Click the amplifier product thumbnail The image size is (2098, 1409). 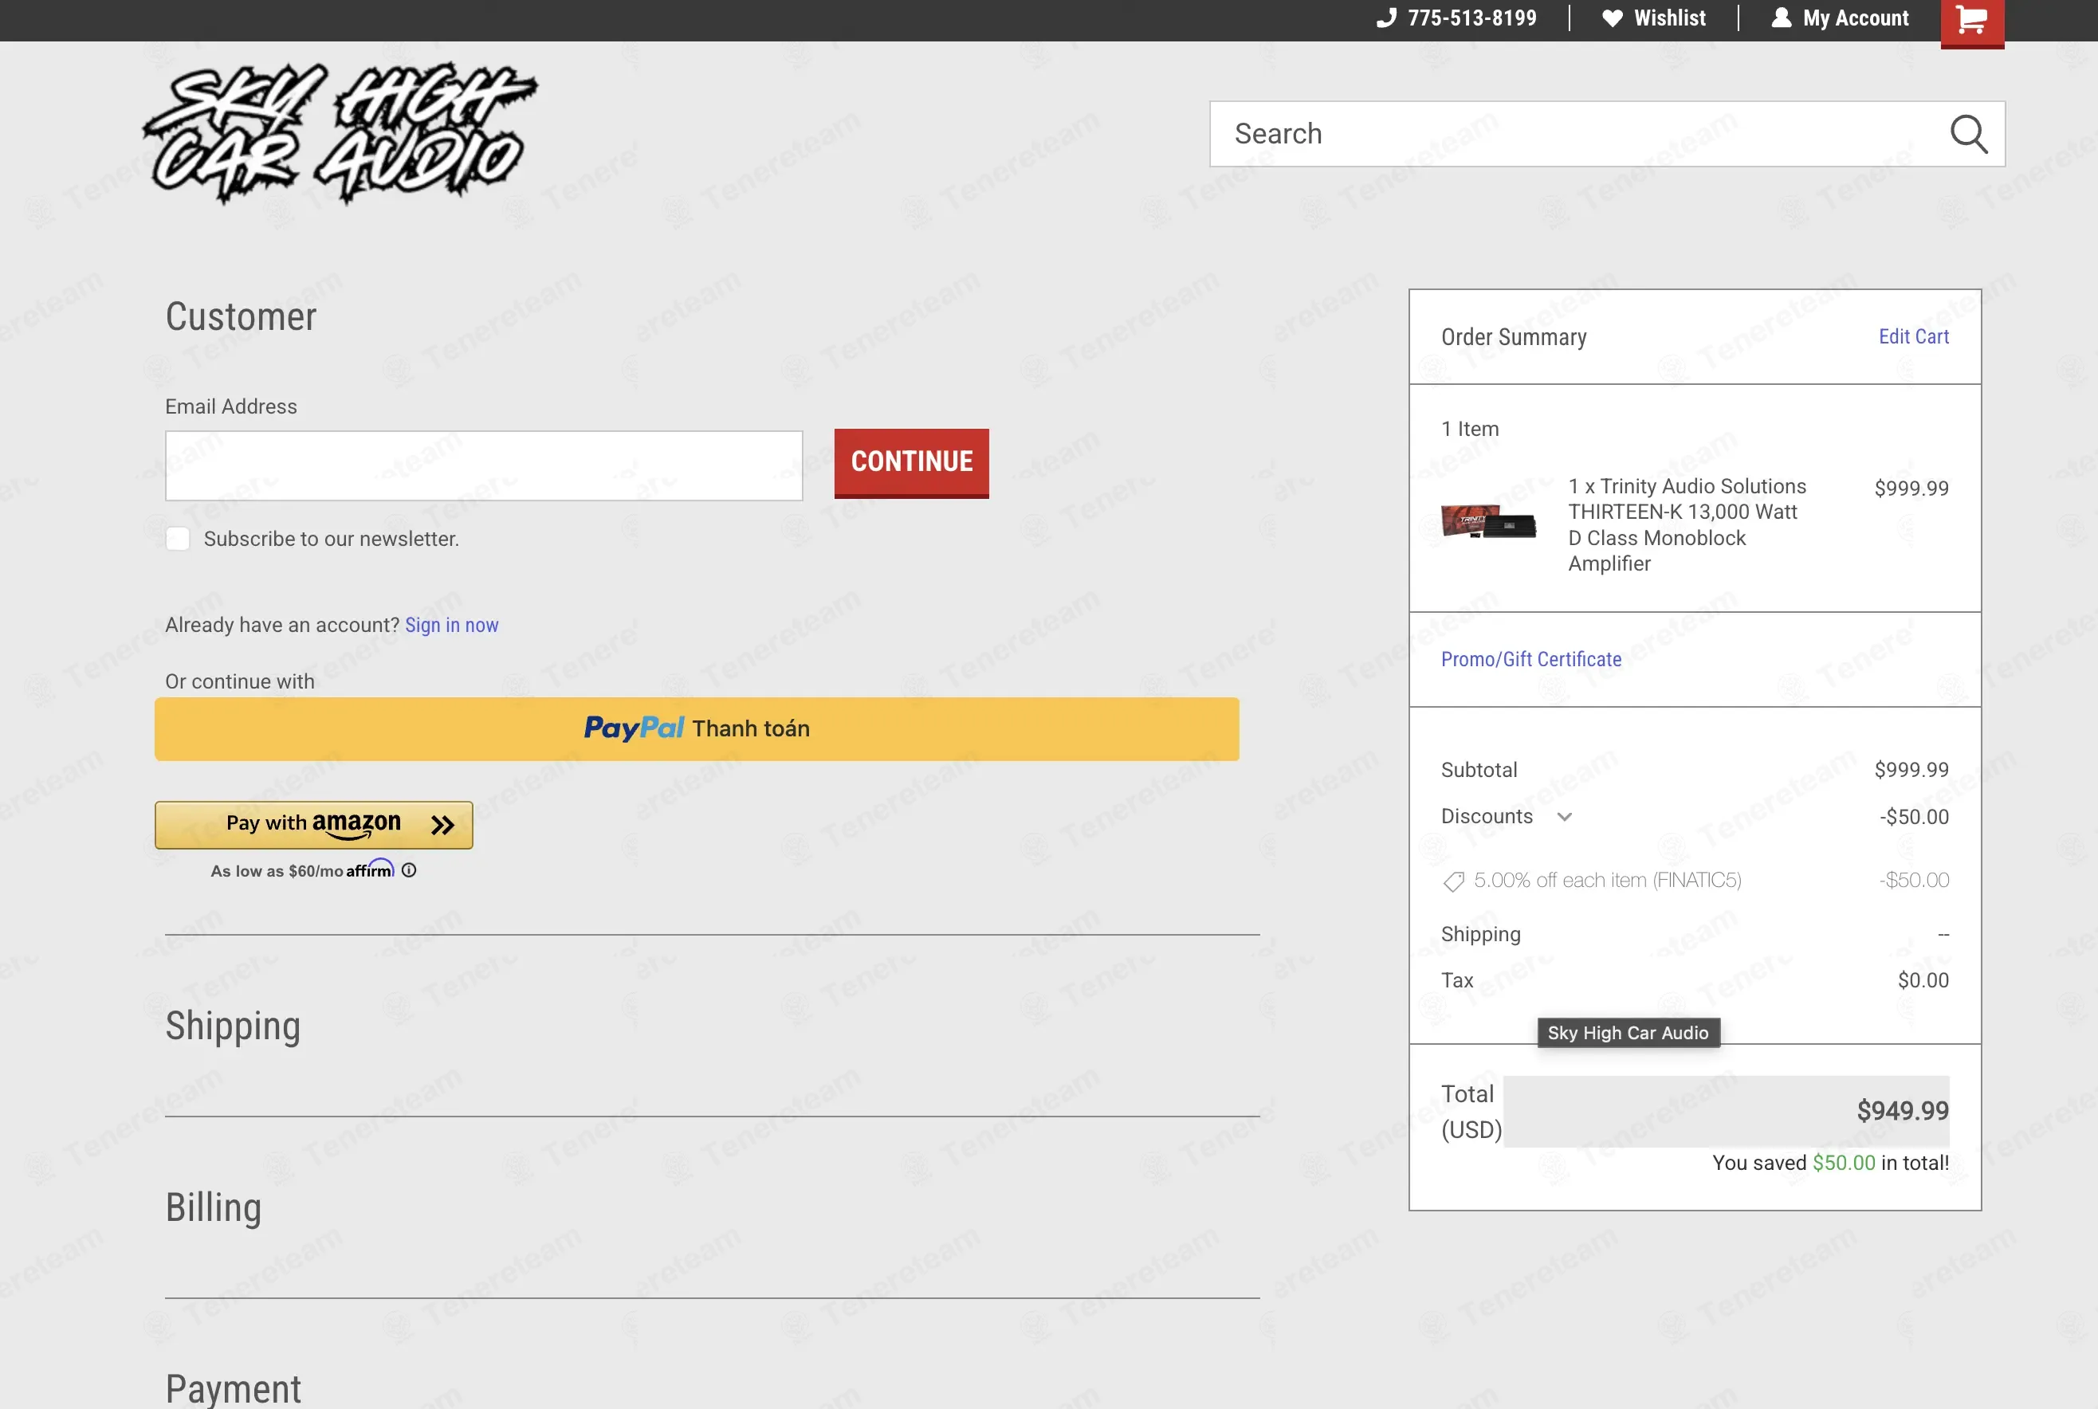[1488, 521]
